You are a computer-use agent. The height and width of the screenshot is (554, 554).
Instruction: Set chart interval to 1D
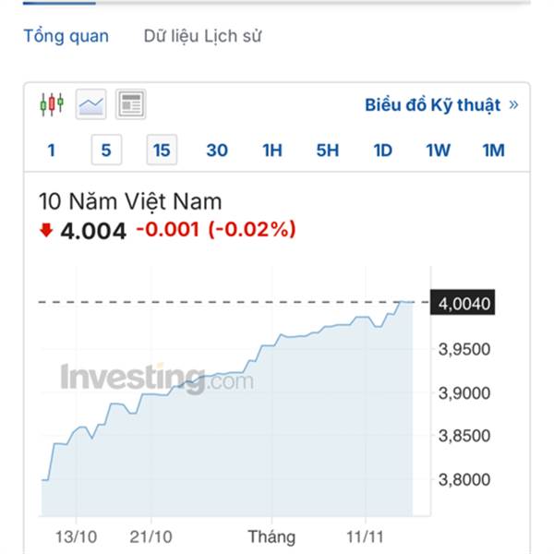383,150
